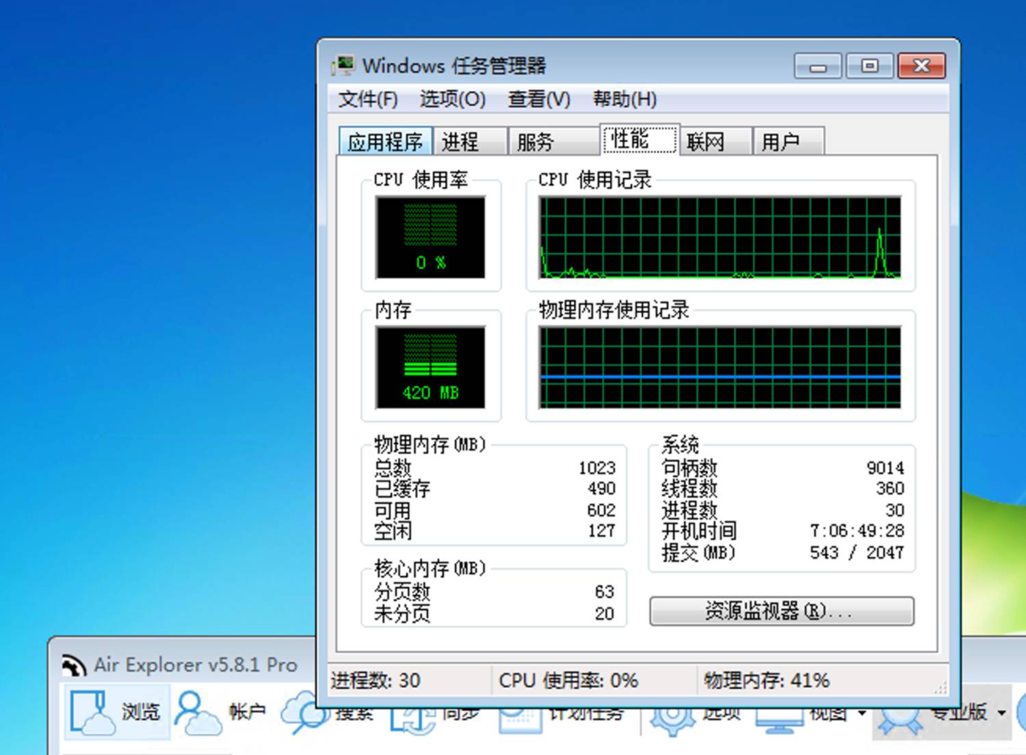Switch to the 应用程序 tab

386,142
